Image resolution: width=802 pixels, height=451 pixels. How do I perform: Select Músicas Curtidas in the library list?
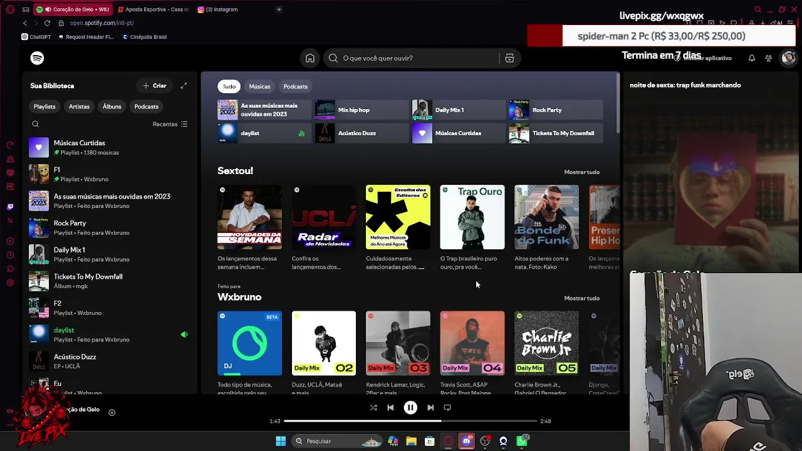tap(110, 147)
